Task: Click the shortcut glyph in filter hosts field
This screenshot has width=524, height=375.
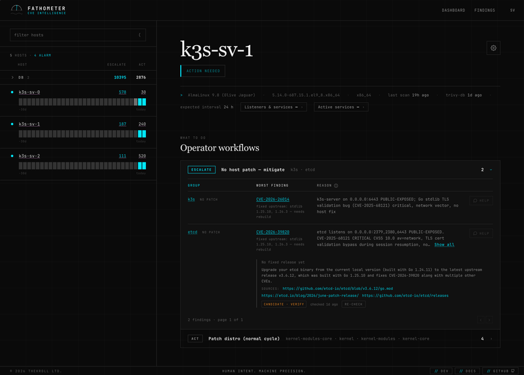Action: coord(140,35)
